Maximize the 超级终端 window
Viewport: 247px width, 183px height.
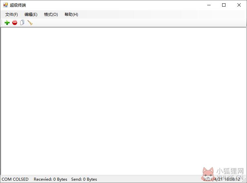point(224,5)
